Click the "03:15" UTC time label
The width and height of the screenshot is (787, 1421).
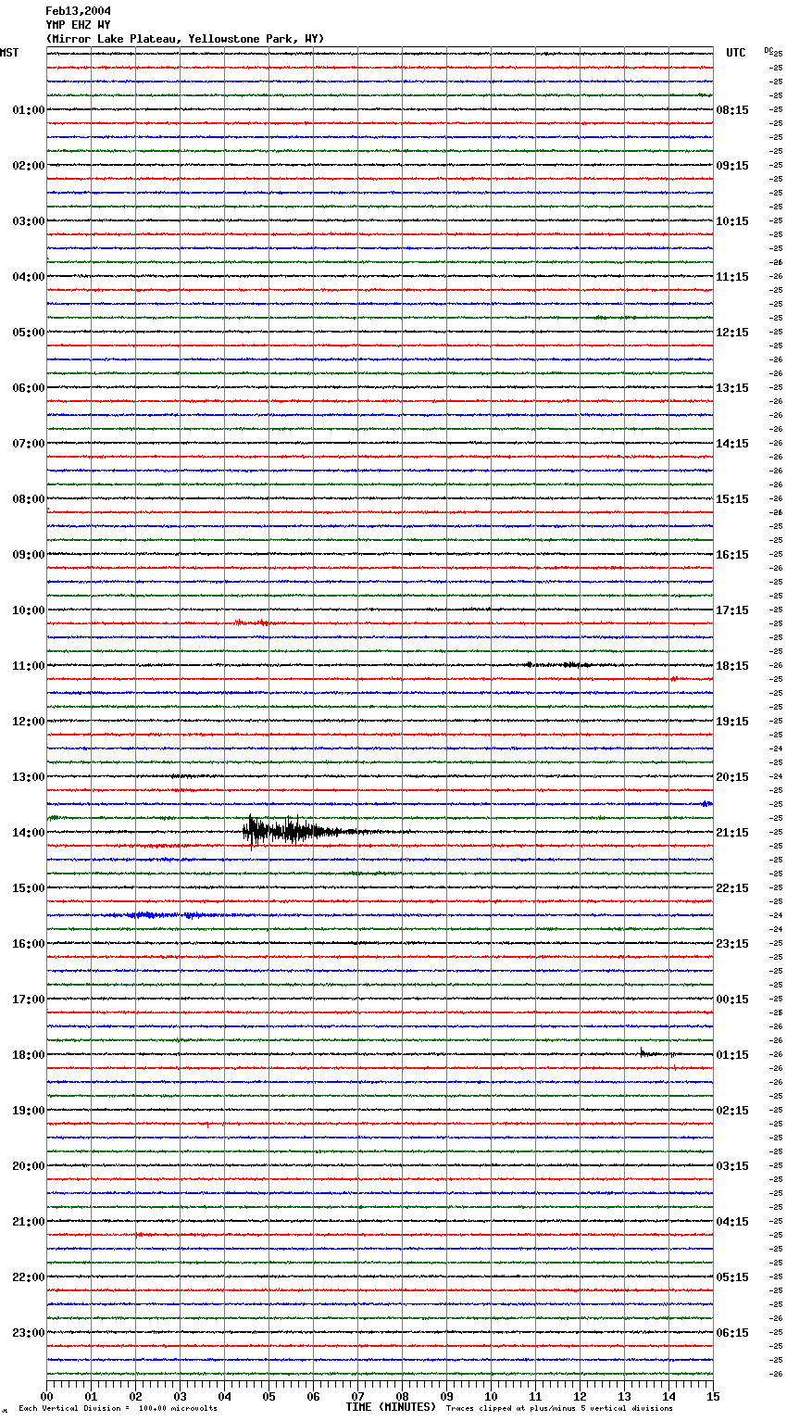[732, 1166]
